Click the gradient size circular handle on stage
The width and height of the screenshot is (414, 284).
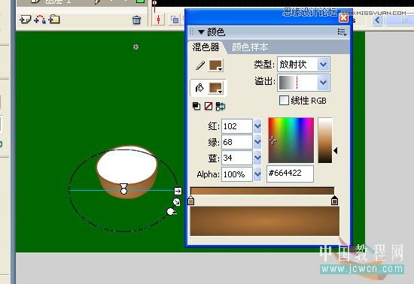[x=176, y=202]
